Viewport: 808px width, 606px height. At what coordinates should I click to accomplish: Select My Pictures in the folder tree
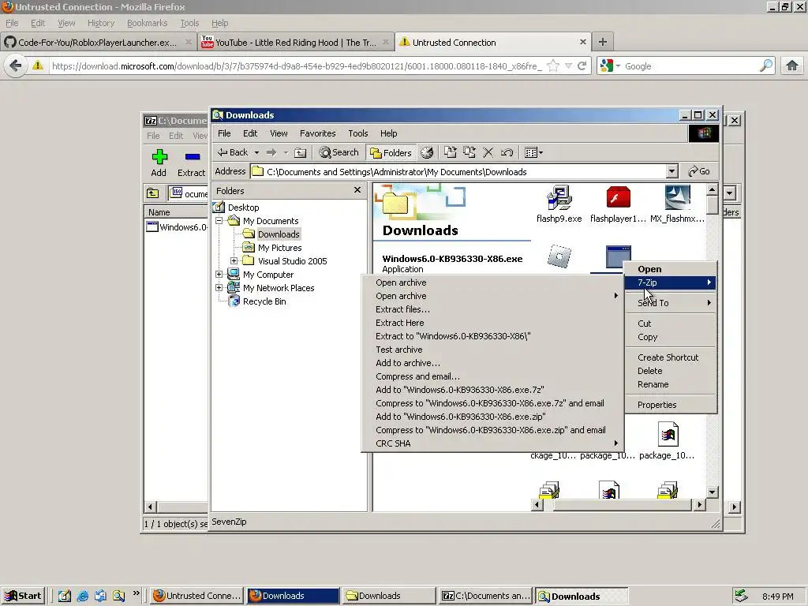tap(280, 248)
